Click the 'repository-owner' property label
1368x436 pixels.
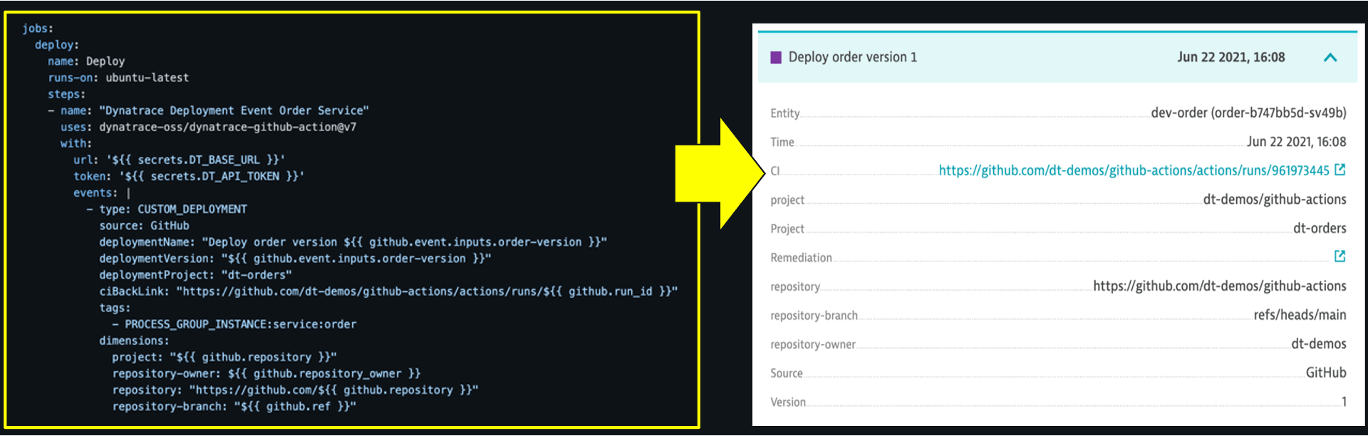813,345
